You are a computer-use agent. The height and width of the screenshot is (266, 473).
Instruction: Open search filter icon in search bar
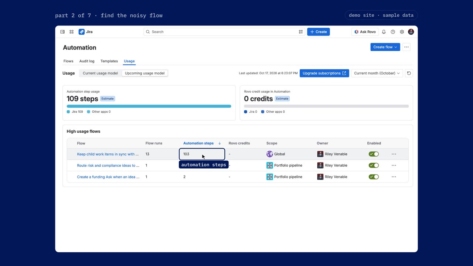pos(301,32)
